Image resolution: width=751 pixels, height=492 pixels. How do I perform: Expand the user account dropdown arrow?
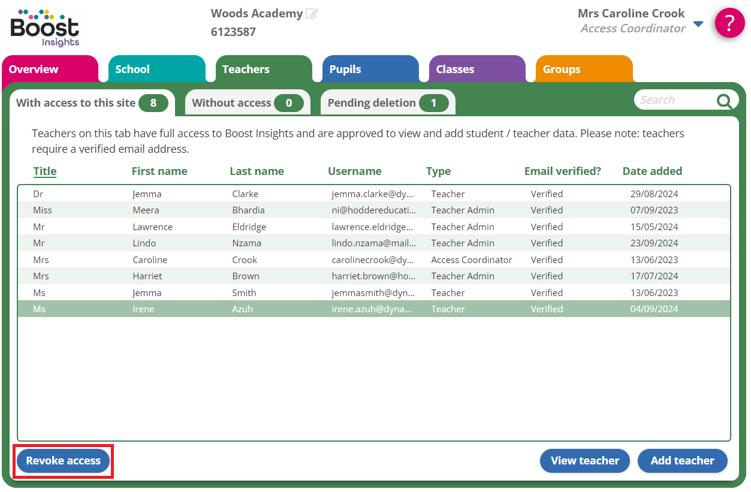(x=698, y=24)
